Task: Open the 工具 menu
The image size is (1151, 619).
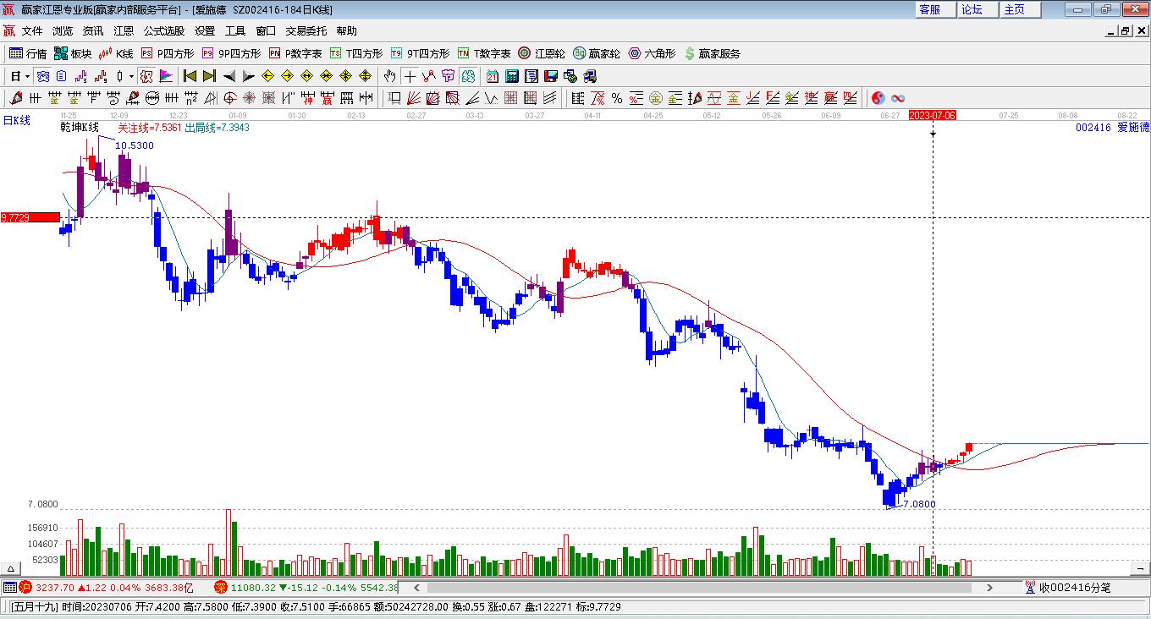Action: [235, 31]
